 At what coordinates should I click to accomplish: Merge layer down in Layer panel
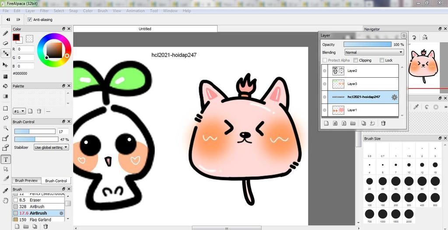[x=372, y=123]
